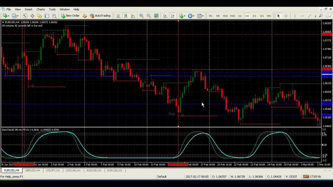
Task: Expand the indicators list dropdown arrow
Action: (x=185, y=16)
